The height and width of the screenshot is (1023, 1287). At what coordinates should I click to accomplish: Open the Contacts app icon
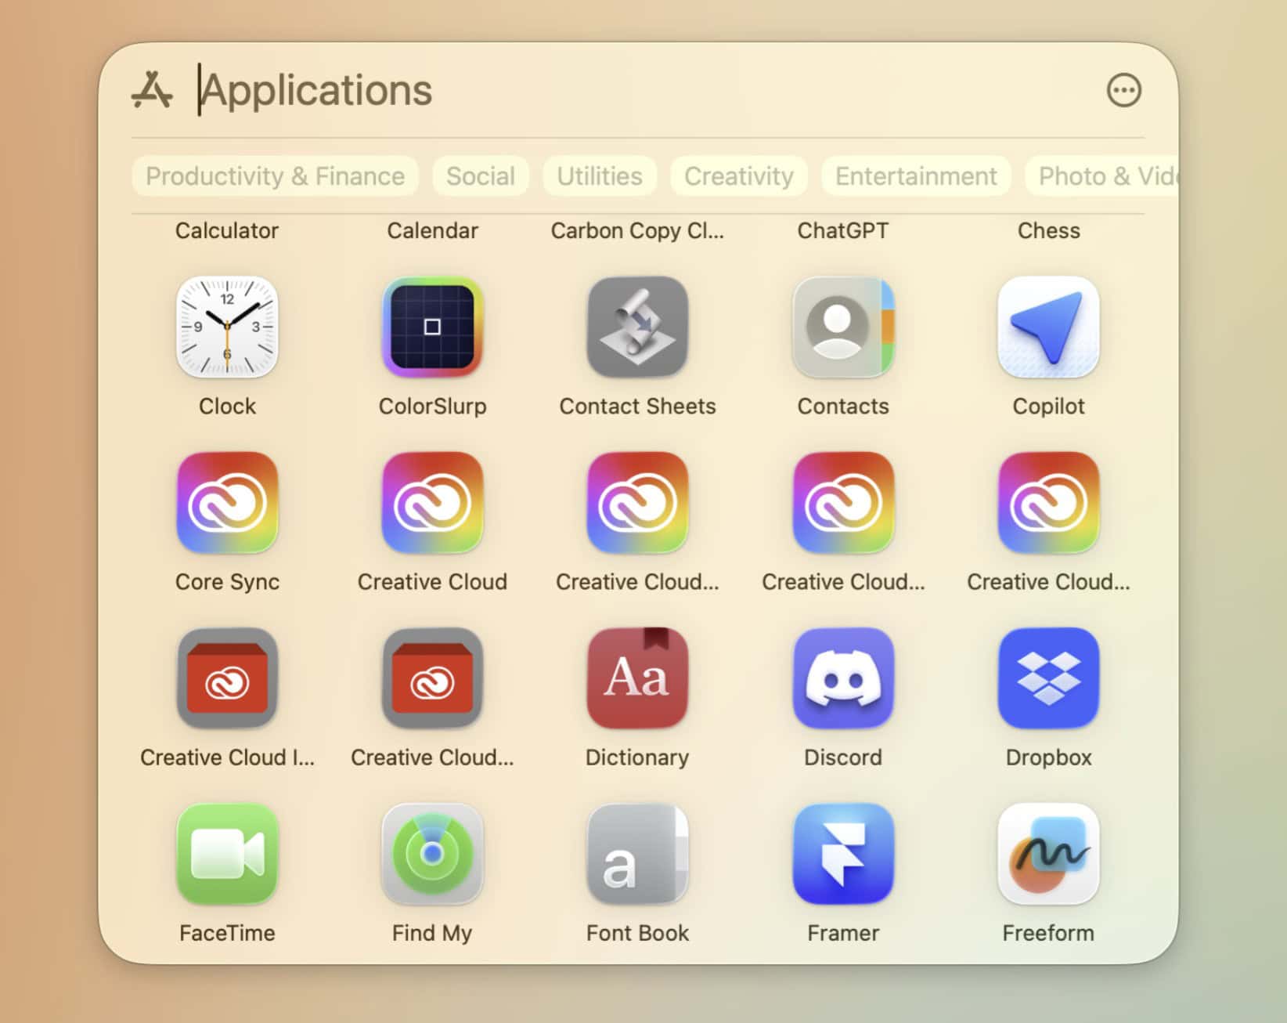(843, 327)
